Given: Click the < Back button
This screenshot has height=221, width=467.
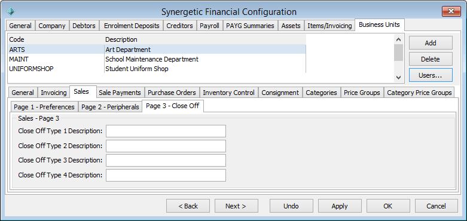Looking at the screenshot, I should tap(188, 206).
